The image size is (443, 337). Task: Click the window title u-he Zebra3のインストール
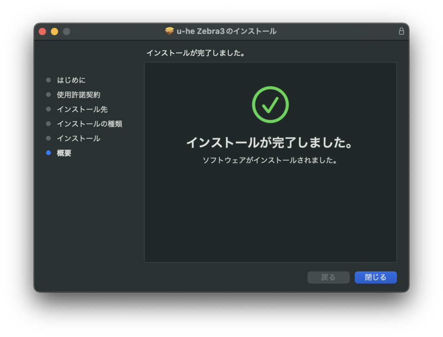click(x=226, y=31)
